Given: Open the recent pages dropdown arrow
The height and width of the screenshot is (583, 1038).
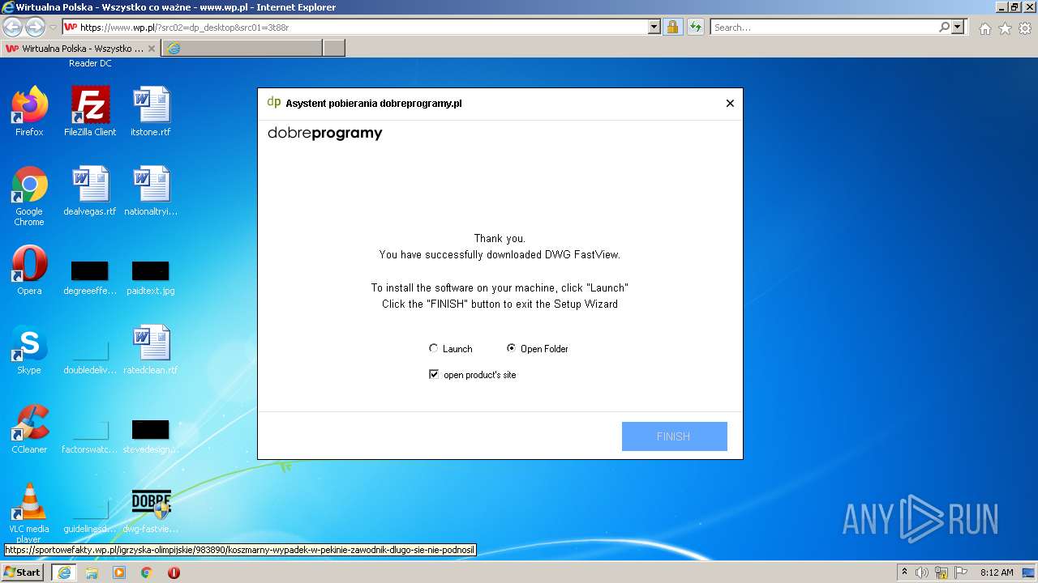Looking at the screenshot, I should click(53, 28).
